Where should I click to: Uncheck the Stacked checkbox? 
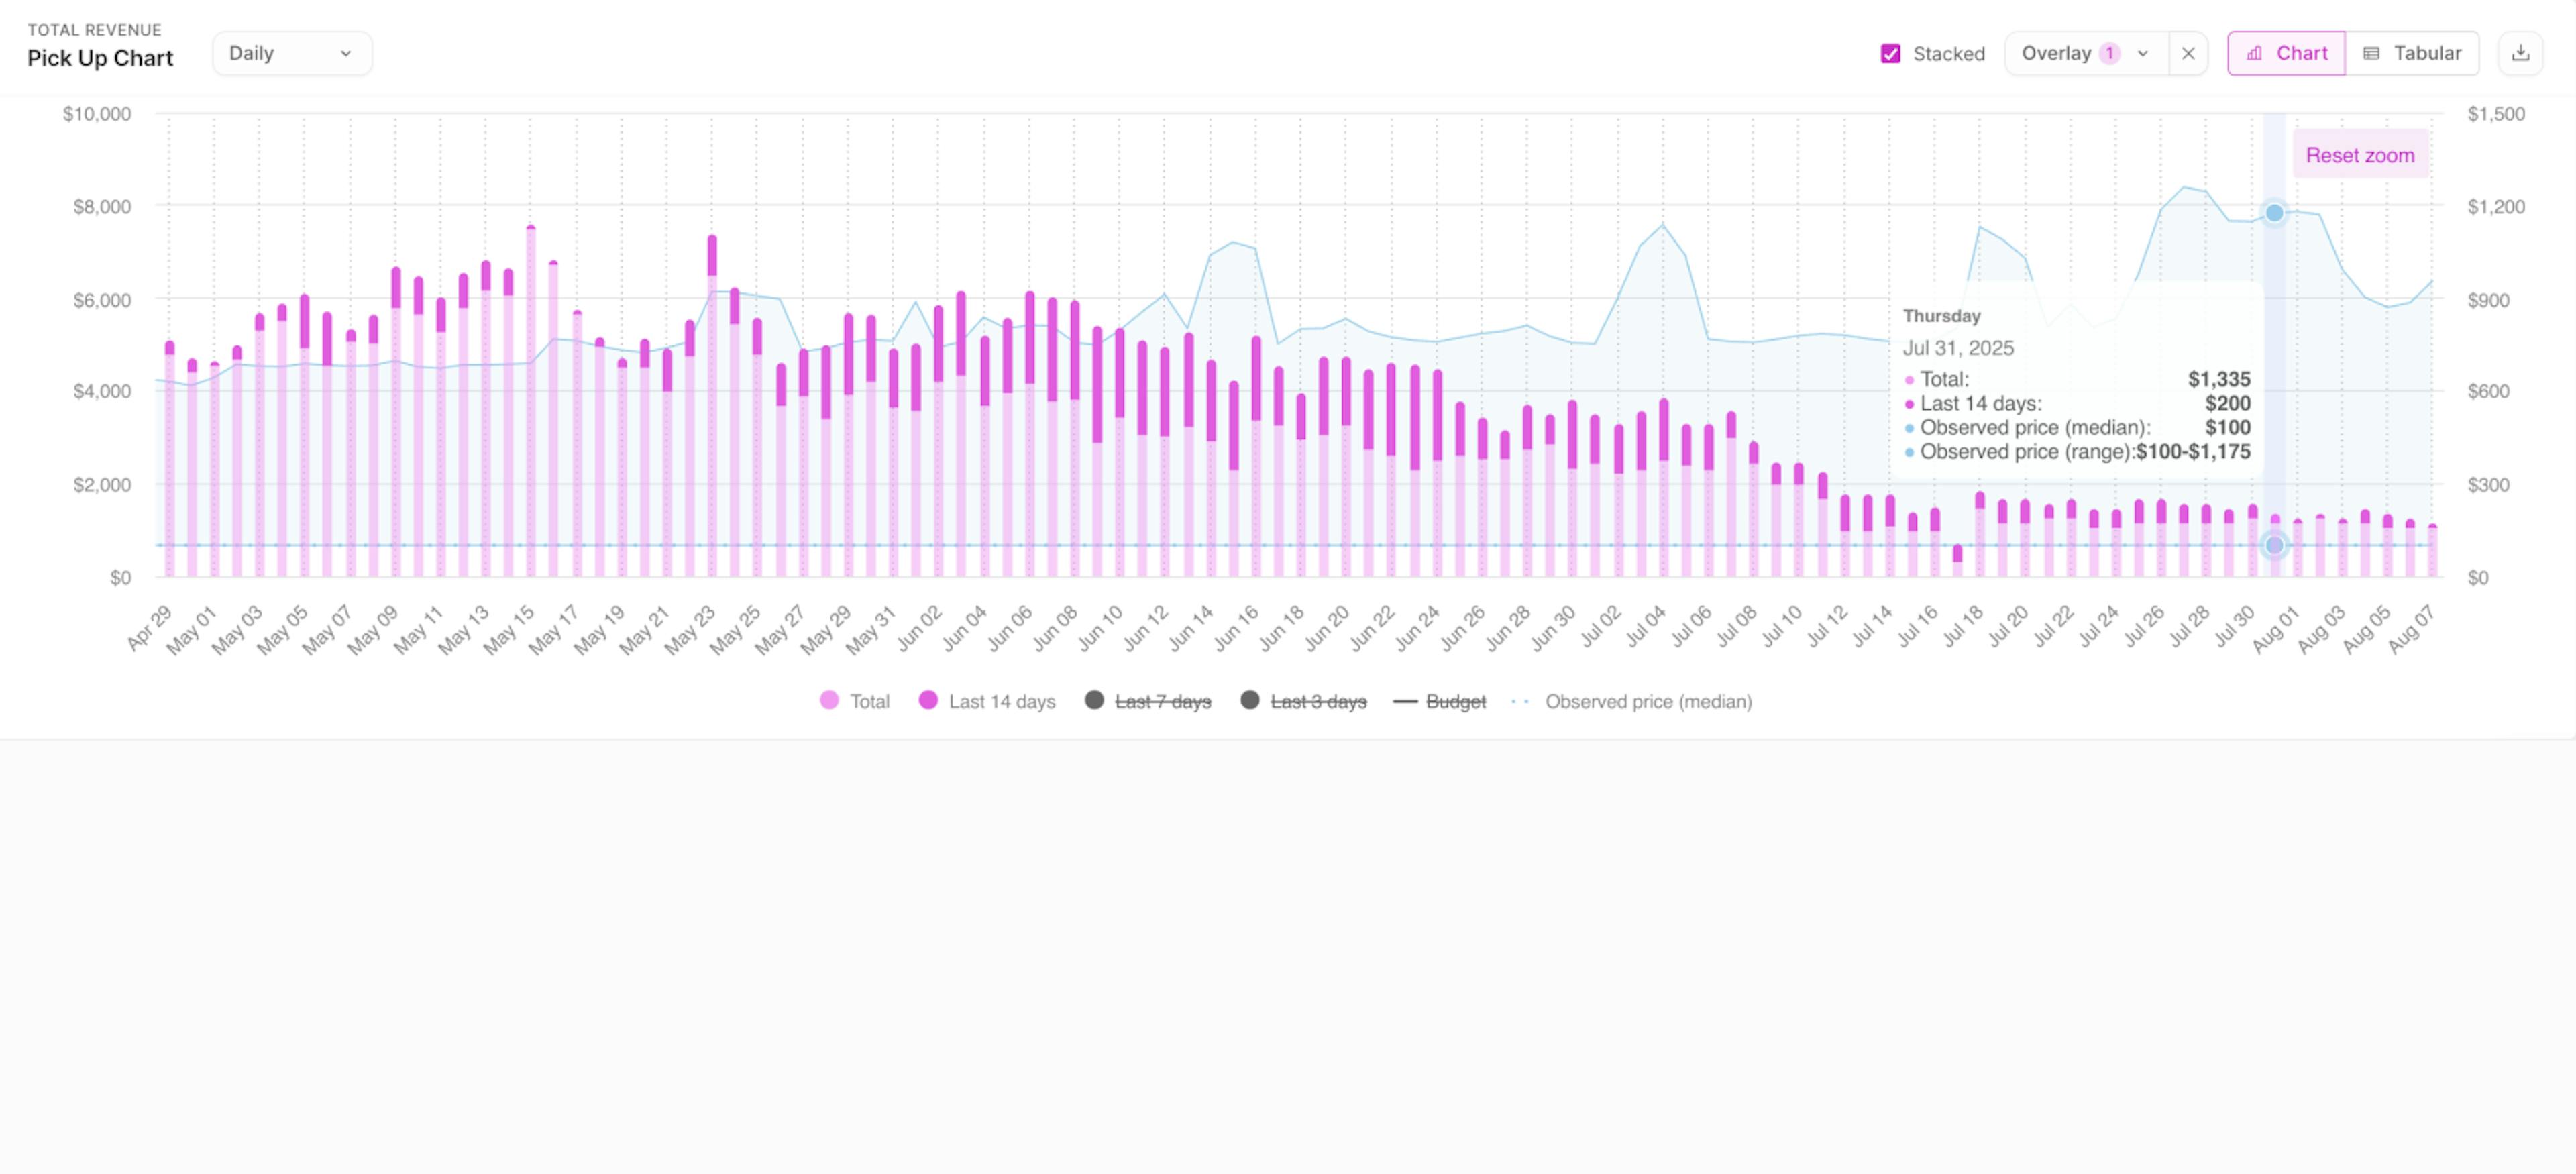point(1890,53)
